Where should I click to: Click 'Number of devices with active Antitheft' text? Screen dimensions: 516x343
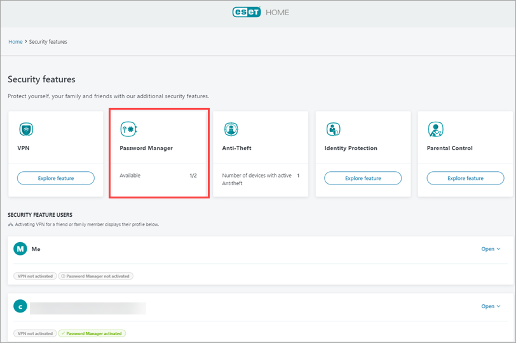pyautogui.click(x=257, y=179)
